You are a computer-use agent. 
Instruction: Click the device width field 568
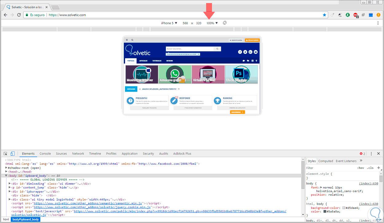185,23
